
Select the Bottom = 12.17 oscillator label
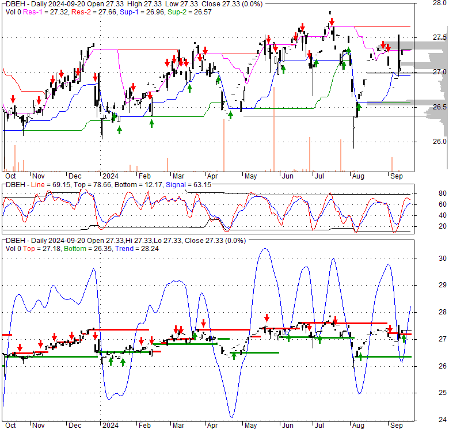[x=139, y=185]
